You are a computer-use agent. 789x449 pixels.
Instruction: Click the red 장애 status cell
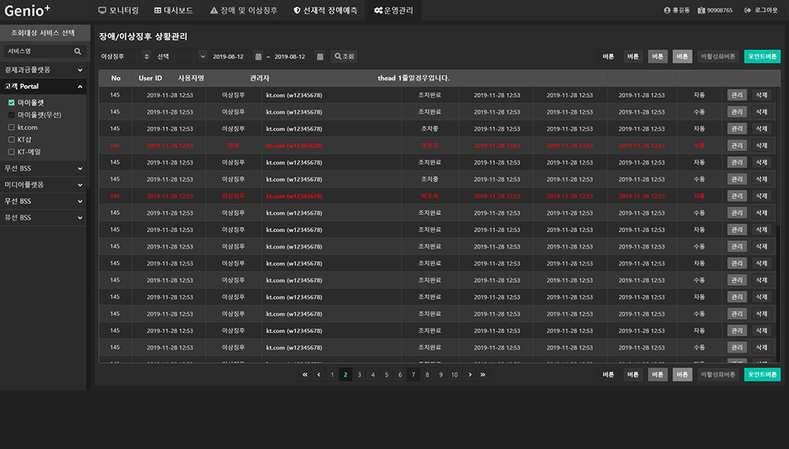[234, 146]
